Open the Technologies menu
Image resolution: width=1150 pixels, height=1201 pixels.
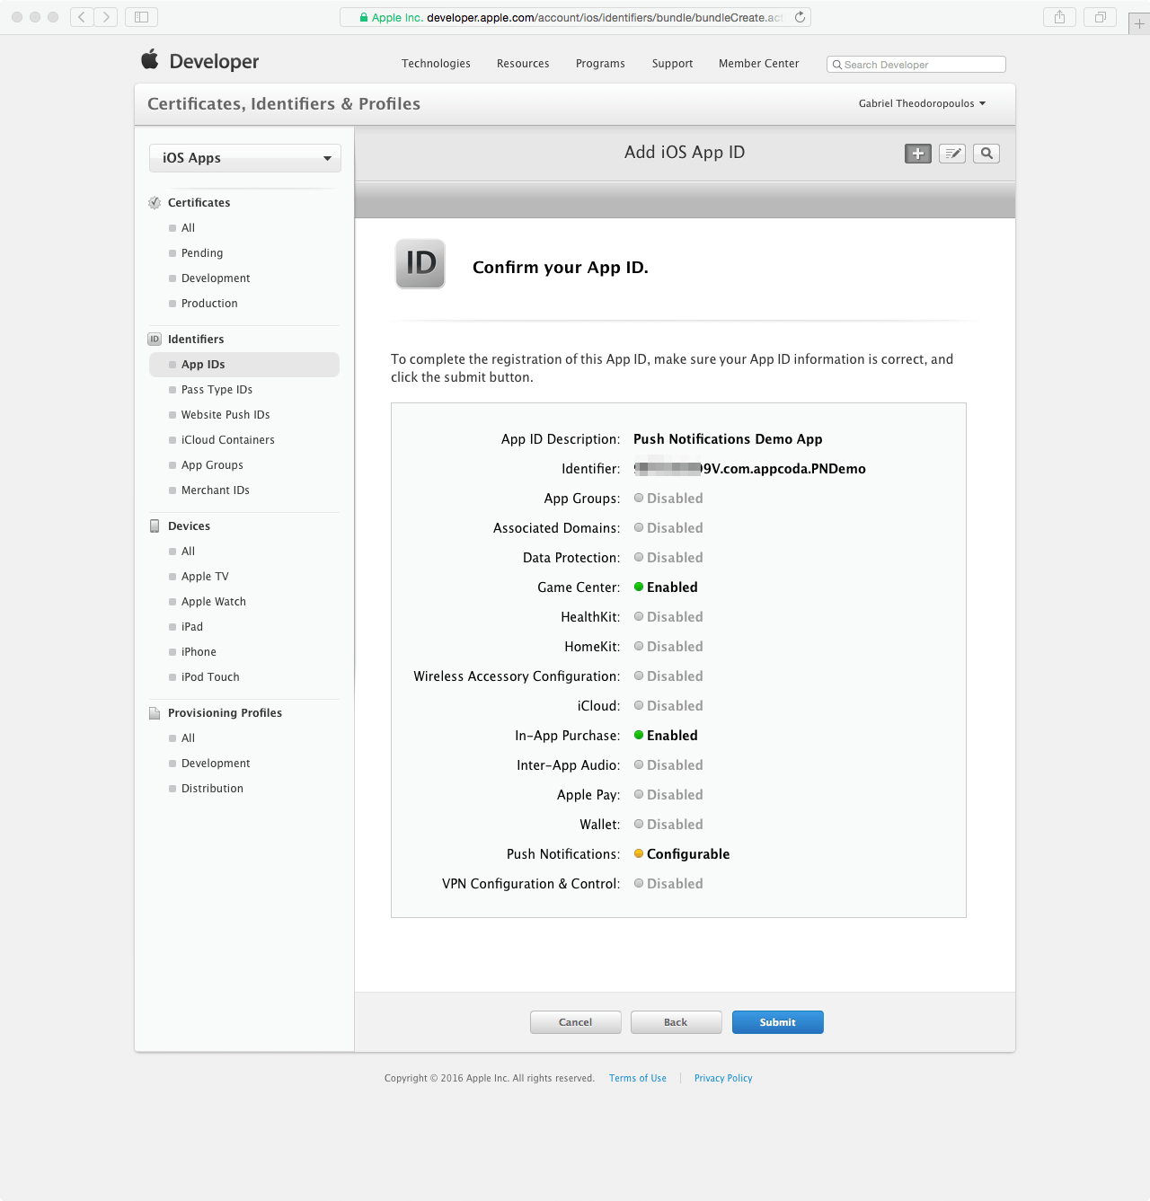436,64
